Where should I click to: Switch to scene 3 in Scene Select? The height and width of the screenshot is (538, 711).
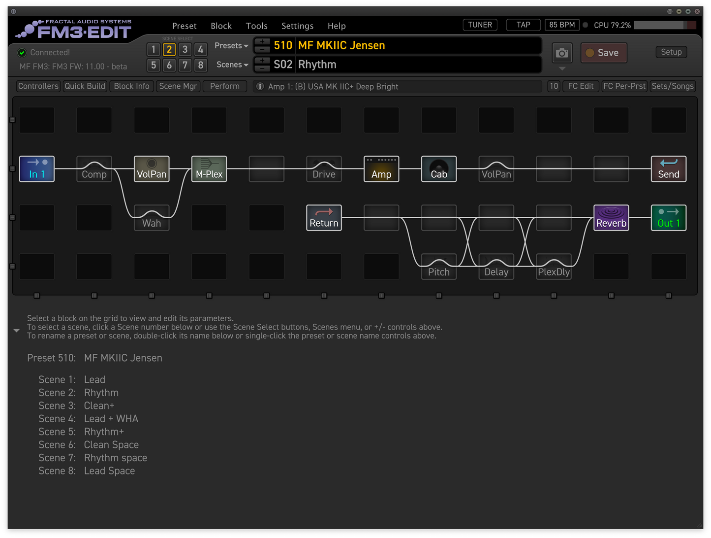(x=185, y=49)
